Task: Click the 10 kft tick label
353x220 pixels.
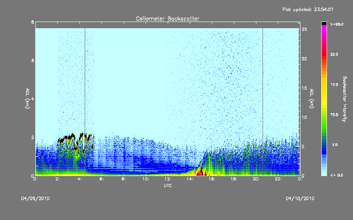Action: point(304,117)
